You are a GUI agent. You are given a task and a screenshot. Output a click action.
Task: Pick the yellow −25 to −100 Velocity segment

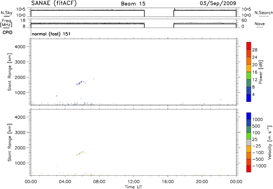(x=249, y=149)
